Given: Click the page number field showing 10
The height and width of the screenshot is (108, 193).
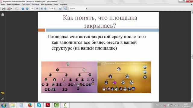Looking at the screenshot, I should pos(32,8).
